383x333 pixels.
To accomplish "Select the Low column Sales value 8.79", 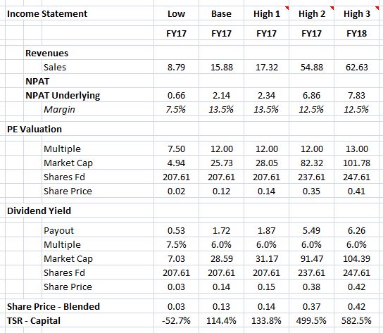I will pos(176,67).
